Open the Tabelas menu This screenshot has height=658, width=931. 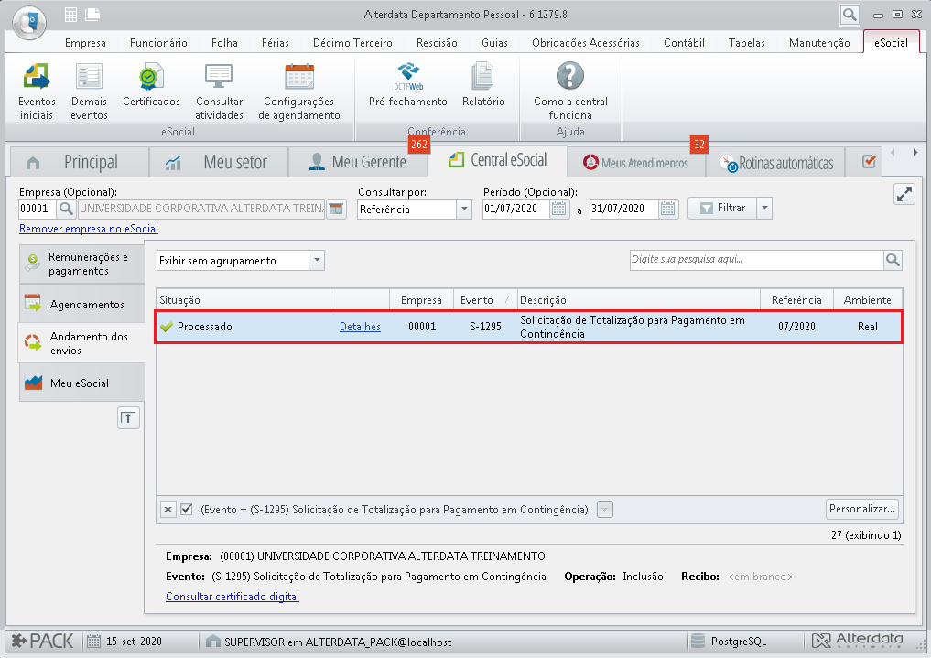(747, 43)
